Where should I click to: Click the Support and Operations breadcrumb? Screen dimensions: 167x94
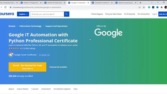[x=56, y=26]
